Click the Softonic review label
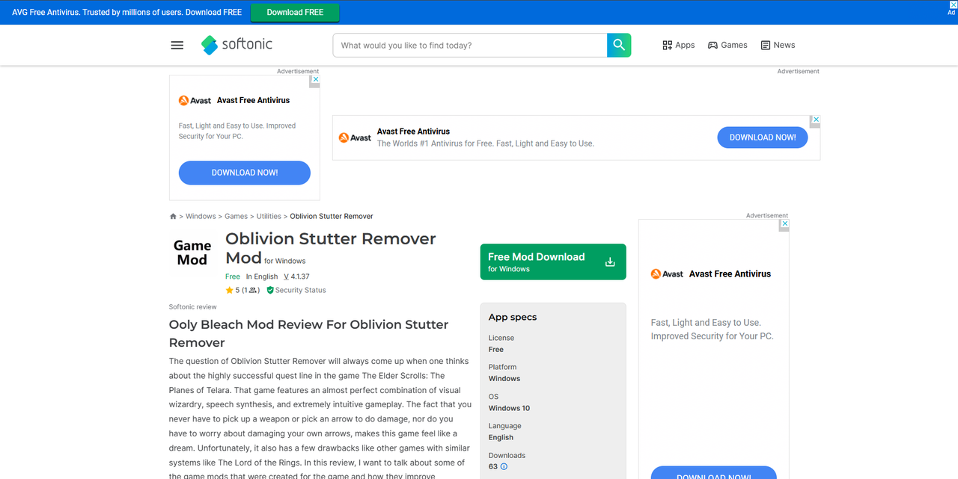This screenshot has height=479, width=958. (193, 307)
